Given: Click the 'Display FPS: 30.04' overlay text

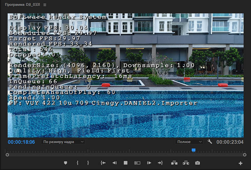Looking at the screenshot, I should (49, 28).
